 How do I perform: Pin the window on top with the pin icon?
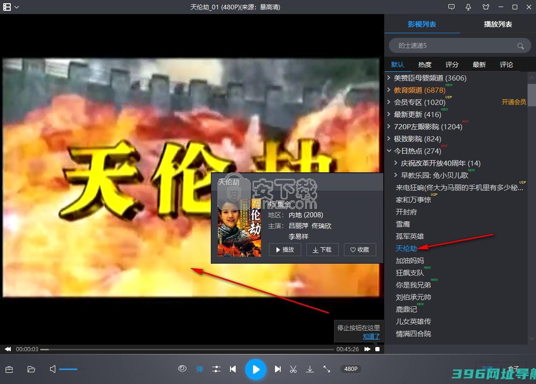[469, 7]
